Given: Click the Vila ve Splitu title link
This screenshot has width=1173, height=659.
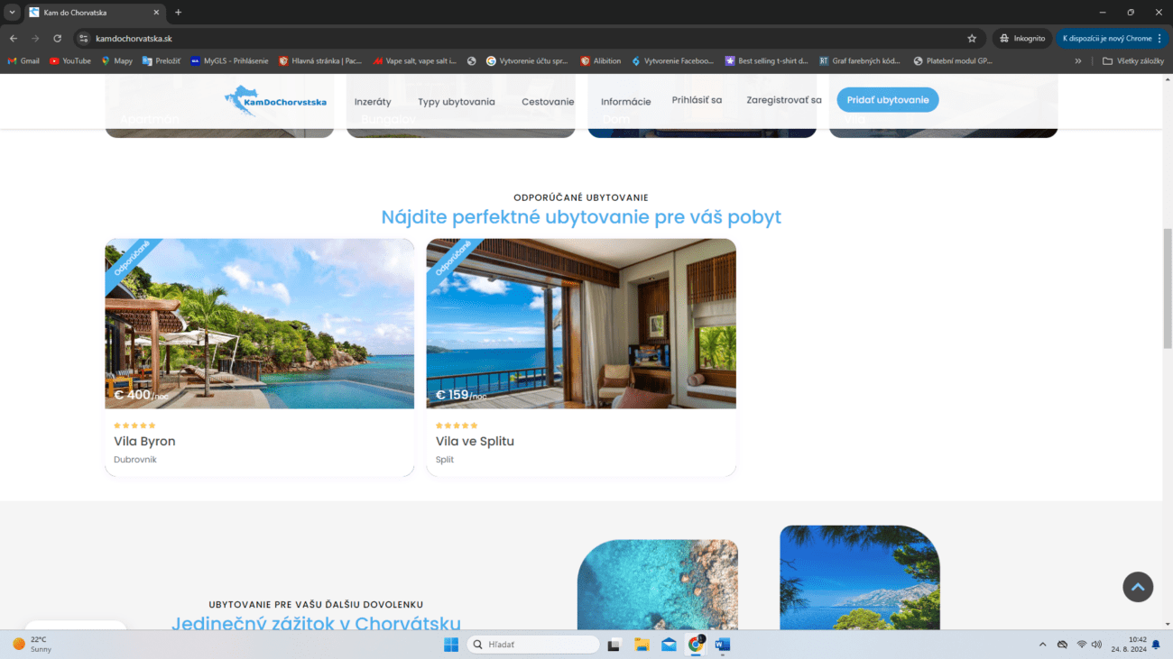Looking at the screenshot, I should point(475,441).
